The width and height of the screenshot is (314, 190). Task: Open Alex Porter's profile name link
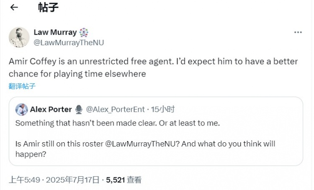(x=51, y=110)
